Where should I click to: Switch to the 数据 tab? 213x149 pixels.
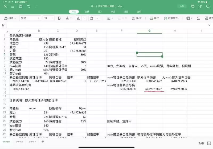click(87, 12)
